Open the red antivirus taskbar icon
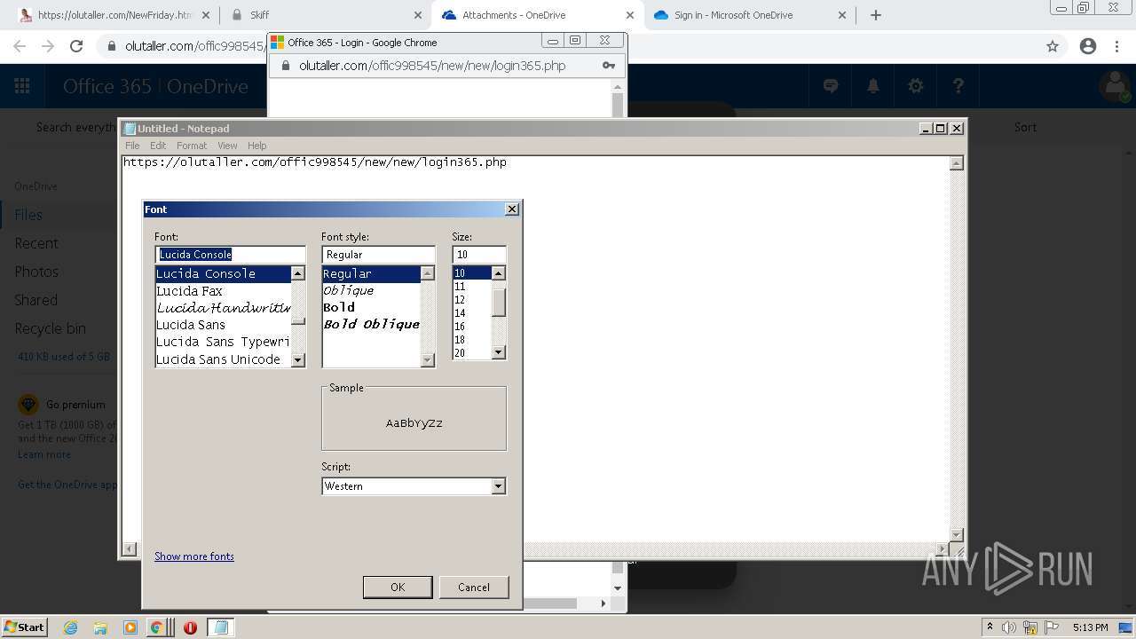The image size is (1136, 639). point(190,627)
